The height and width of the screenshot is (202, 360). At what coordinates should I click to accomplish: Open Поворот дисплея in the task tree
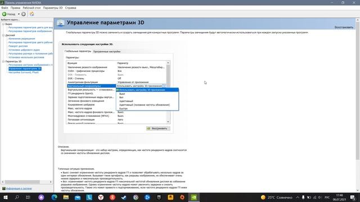click(x=18, y=46)
